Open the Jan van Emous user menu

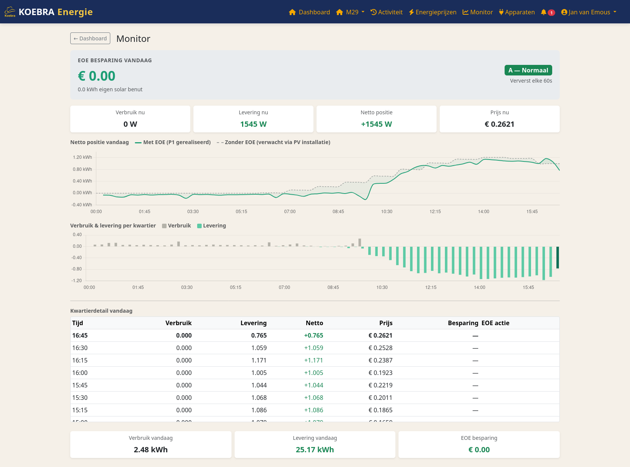pos(589,12)
